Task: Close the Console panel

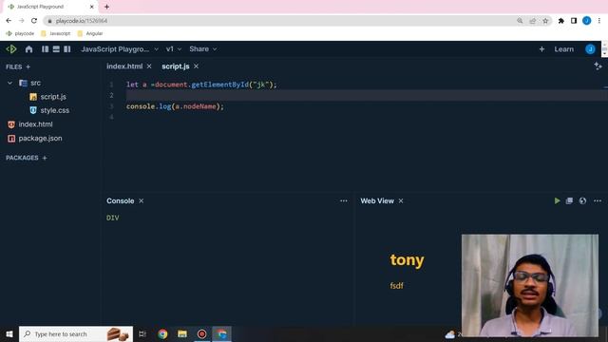Action: pyautogui.click(x=142, y=200)
